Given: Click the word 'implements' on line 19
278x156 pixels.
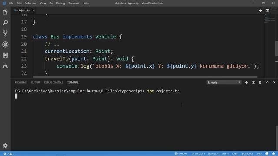Looking at the screenshot, I should point(77,36).
